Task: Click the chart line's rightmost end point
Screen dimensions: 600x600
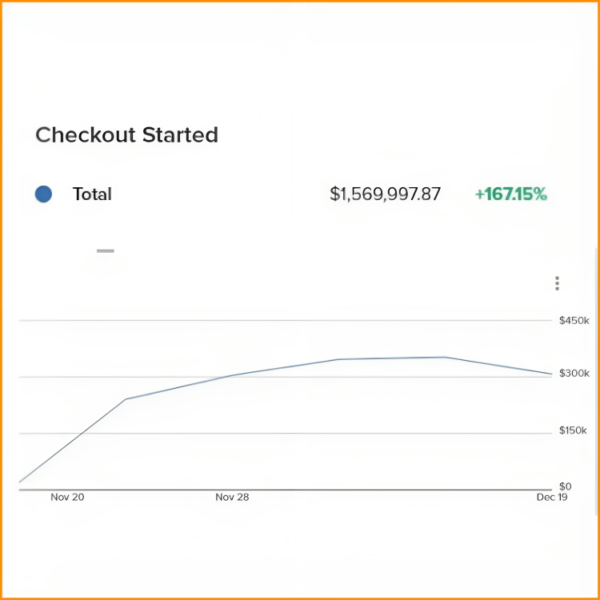Action: [551, 374]
